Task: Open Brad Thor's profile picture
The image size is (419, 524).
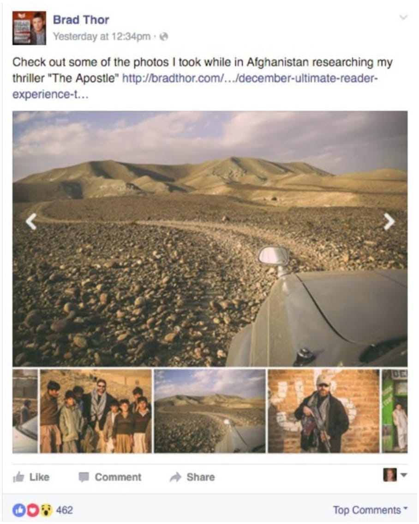Action: coord(29,28)
